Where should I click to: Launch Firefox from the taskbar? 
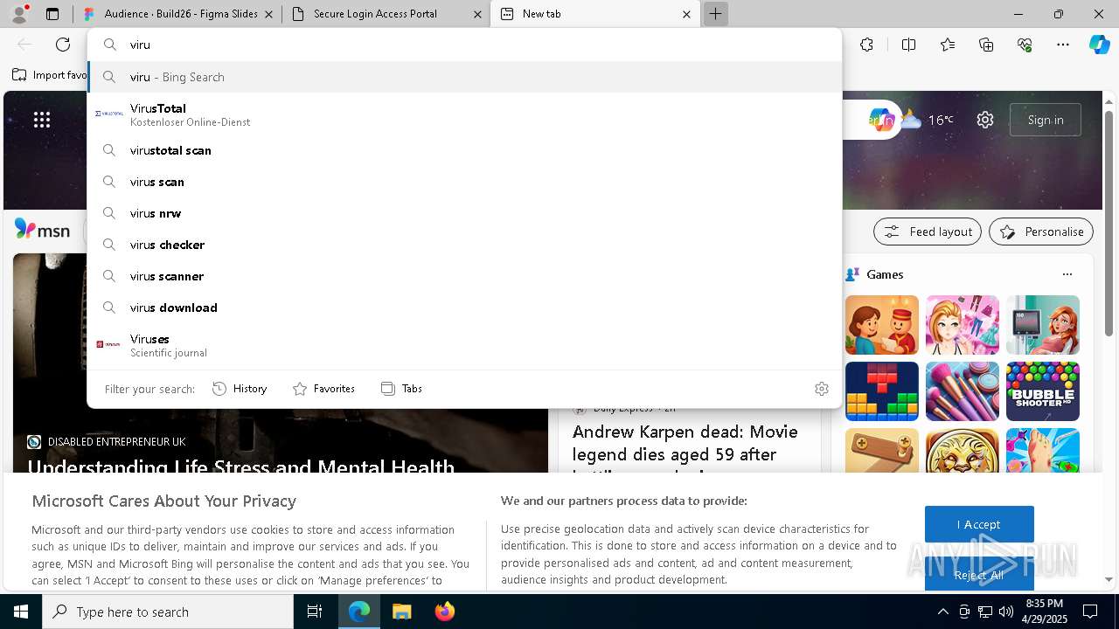pos(444,612)
